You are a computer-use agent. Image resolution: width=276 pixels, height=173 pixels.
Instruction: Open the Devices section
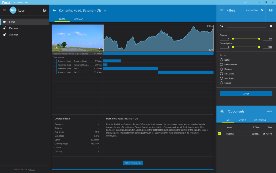pyautogui.click(x=25, y=28)
